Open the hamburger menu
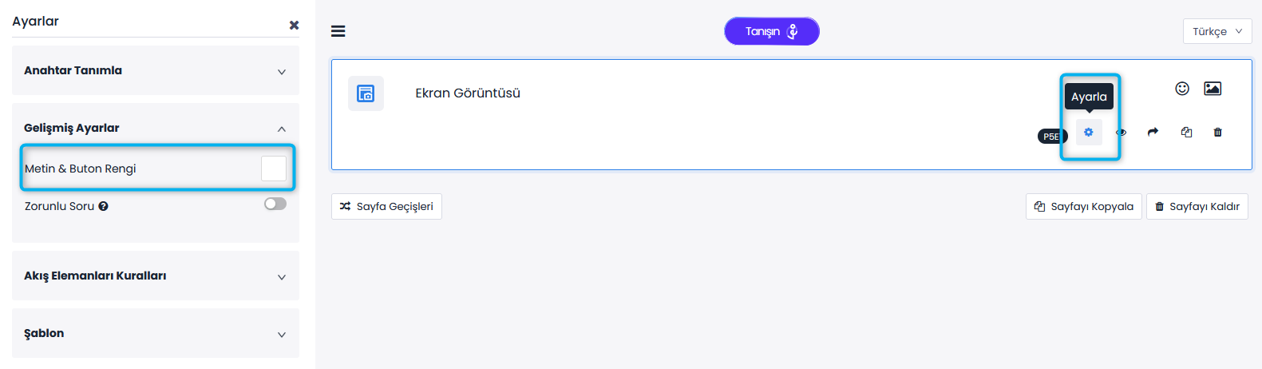Image resolution: width=1262 pixels, height=369 pixels. [338, 31]
